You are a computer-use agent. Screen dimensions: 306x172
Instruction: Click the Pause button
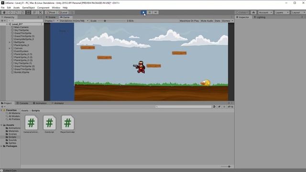(x=150, y=12)
